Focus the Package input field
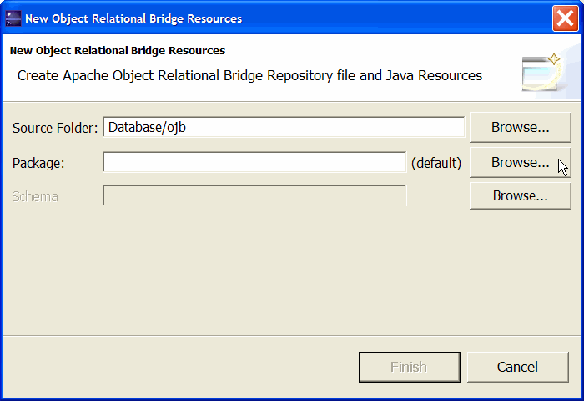 pyautogui.click(x=254, y=162)
